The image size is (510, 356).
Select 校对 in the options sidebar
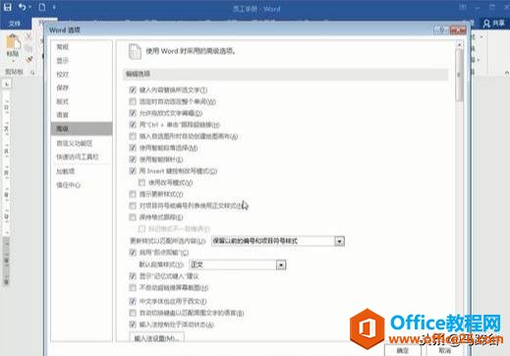tap(63, 75)
